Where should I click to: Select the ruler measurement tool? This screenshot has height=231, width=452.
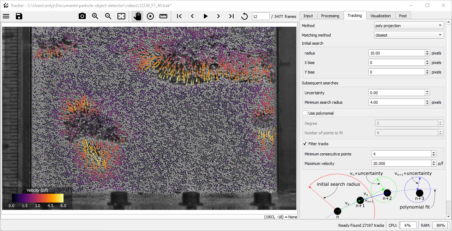(x=163, y=16)
